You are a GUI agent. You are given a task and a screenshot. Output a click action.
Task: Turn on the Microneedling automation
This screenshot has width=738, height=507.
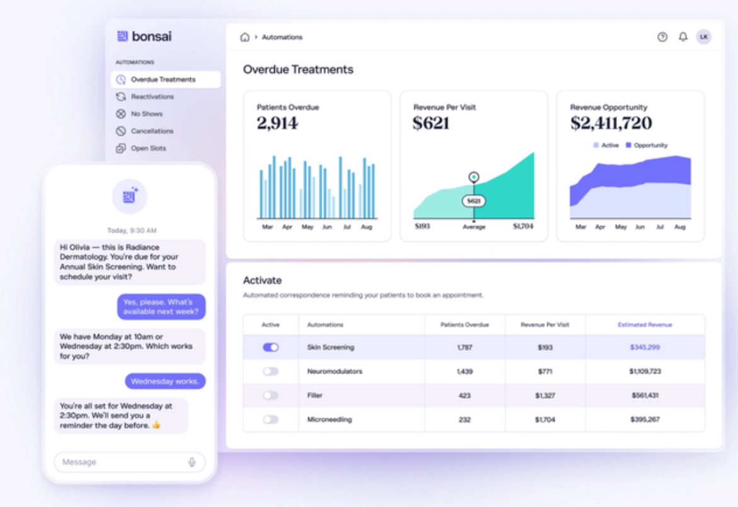[270, 419]
